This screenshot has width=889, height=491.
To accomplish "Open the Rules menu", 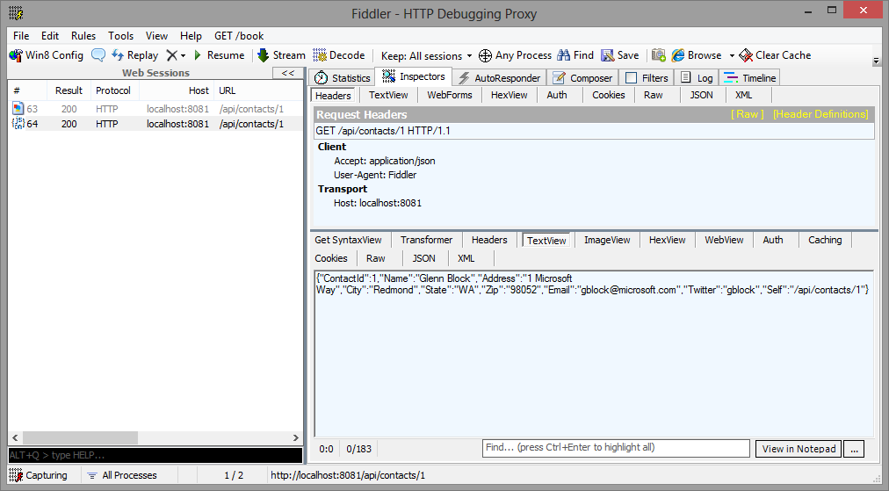I will 83,36.
